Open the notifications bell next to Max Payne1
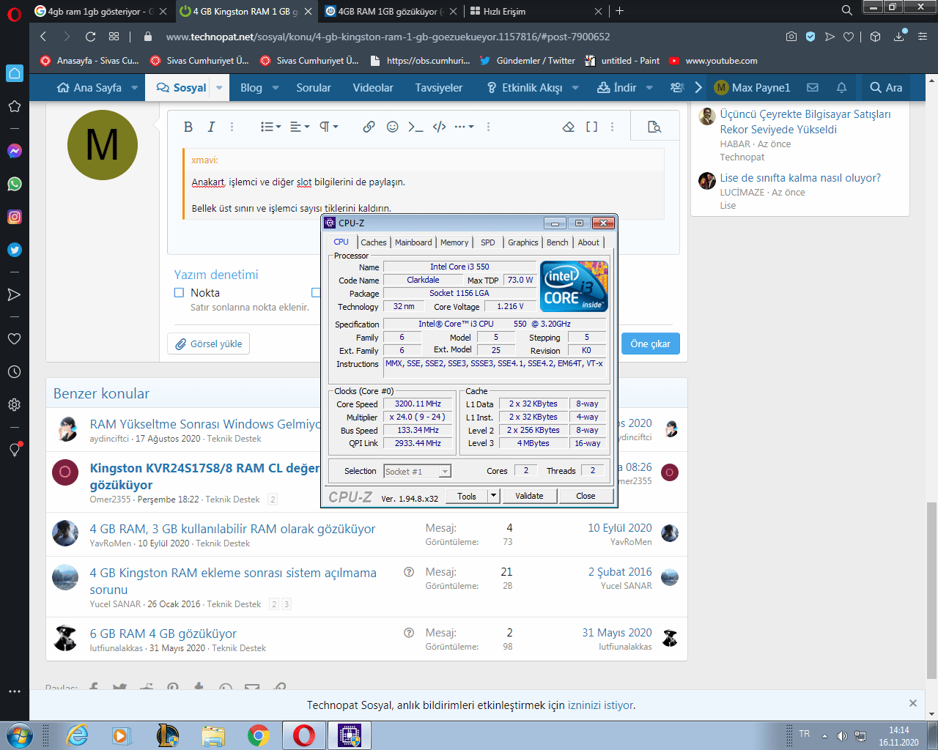The image size is (938, 750). pos(841,87)
